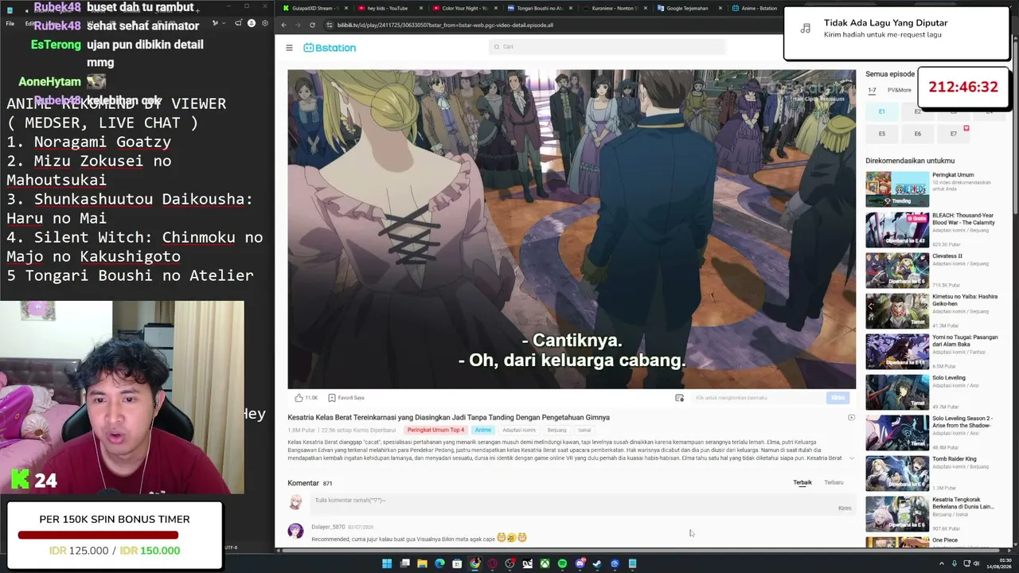Select episode E1
This screenshot has width=1019, height=573.
click(x=881, y=111)
